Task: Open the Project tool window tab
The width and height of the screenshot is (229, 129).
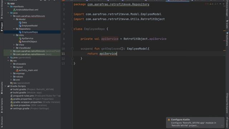Action: click(2, 27)
